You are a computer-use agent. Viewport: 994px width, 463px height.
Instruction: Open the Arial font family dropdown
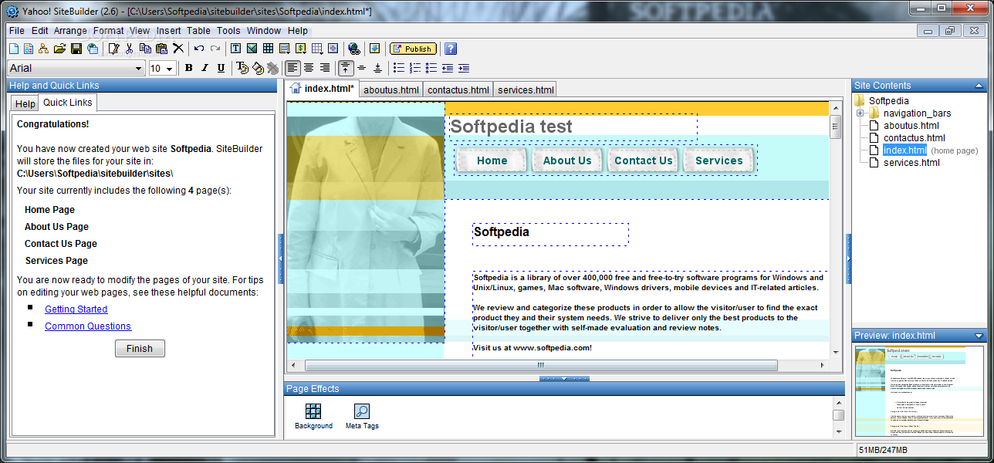(x=75, y=68)
